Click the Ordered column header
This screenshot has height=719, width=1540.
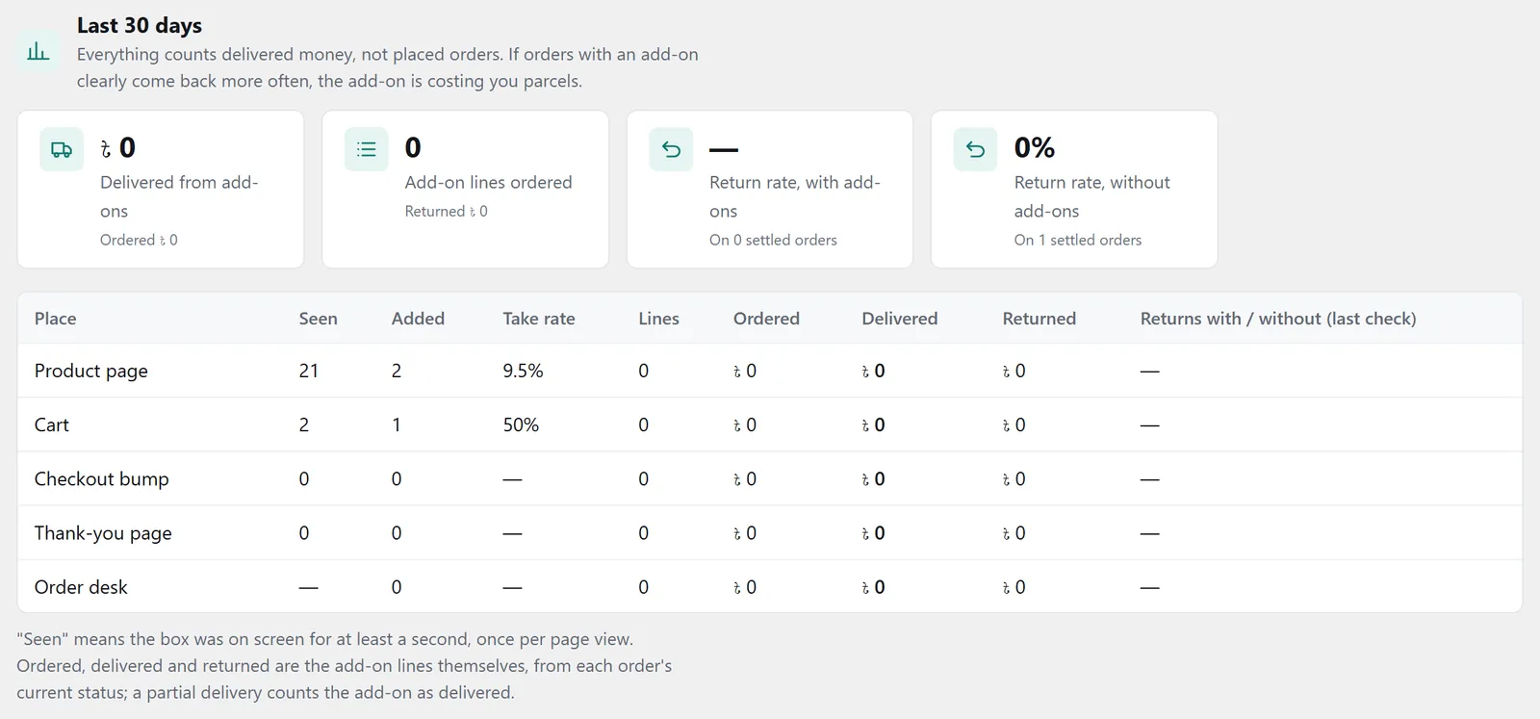[x=766, y=319]
